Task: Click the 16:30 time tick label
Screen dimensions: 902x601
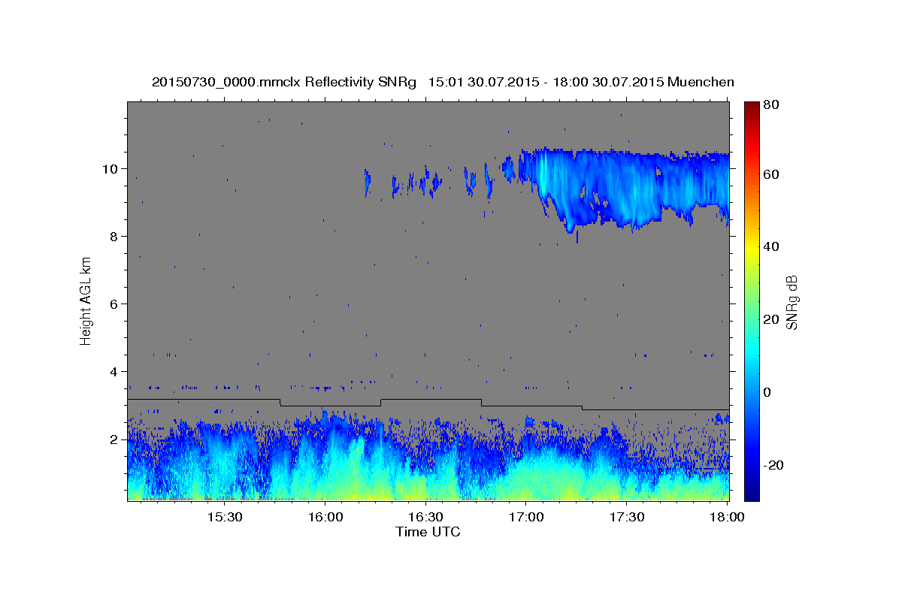Action: pyautogui.click(x=426, y=517)
